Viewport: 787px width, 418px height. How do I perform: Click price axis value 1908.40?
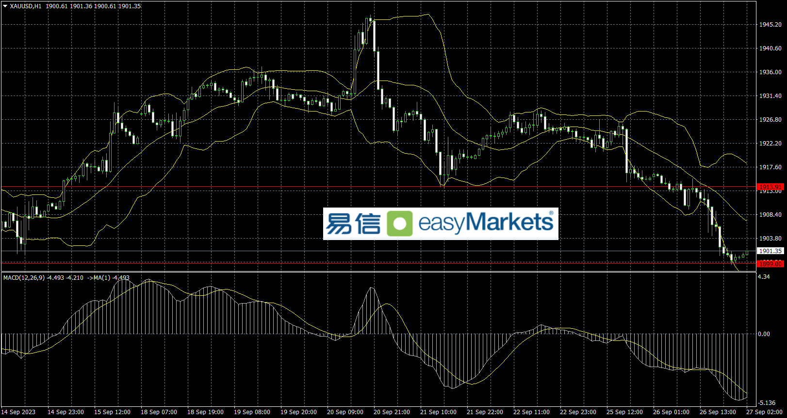pos(771,215)
